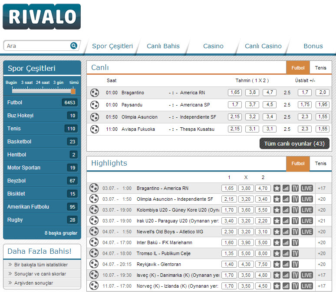Open Tüm canlı oyunlar (43) button
336x292 pixels.
[x=294, y=143]
